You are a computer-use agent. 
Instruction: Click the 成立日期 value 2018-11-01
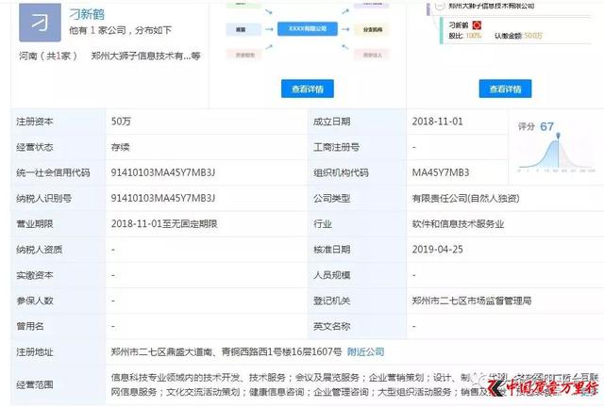click(437, 122)
